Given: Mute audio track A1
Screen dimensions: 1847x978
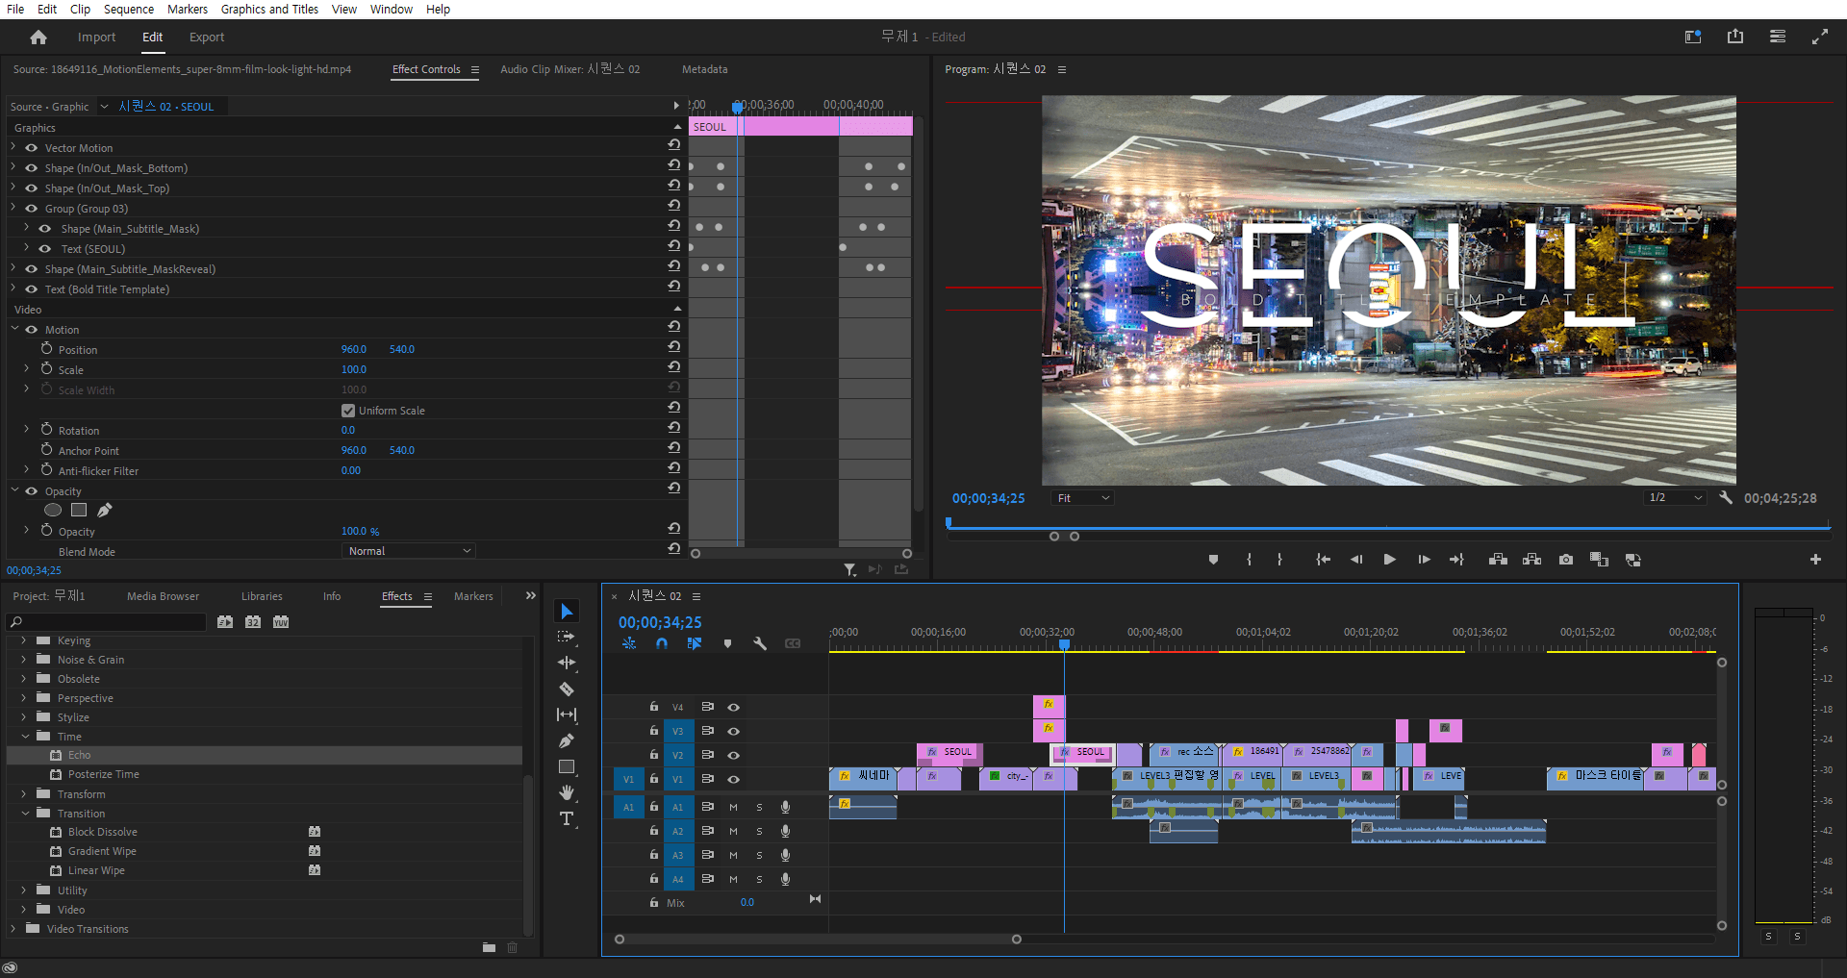Looking at the screenshot, I should coord(733,808).
